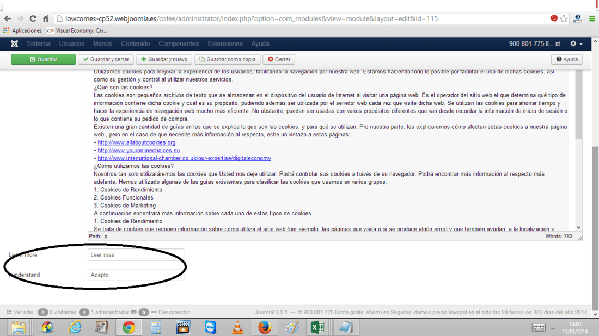Expand the settings gear dropdown
Image resolution: width=599 pixels, height=336 pixels.
coord(576,44)
